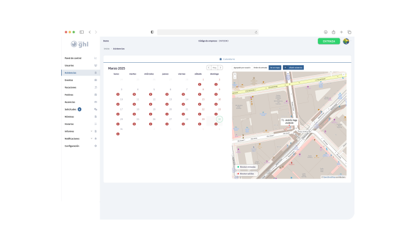The height and width of the screenshot is (247, 415).
Task: Click the Configuración gear icon
Action: click(x=95, y=146)
